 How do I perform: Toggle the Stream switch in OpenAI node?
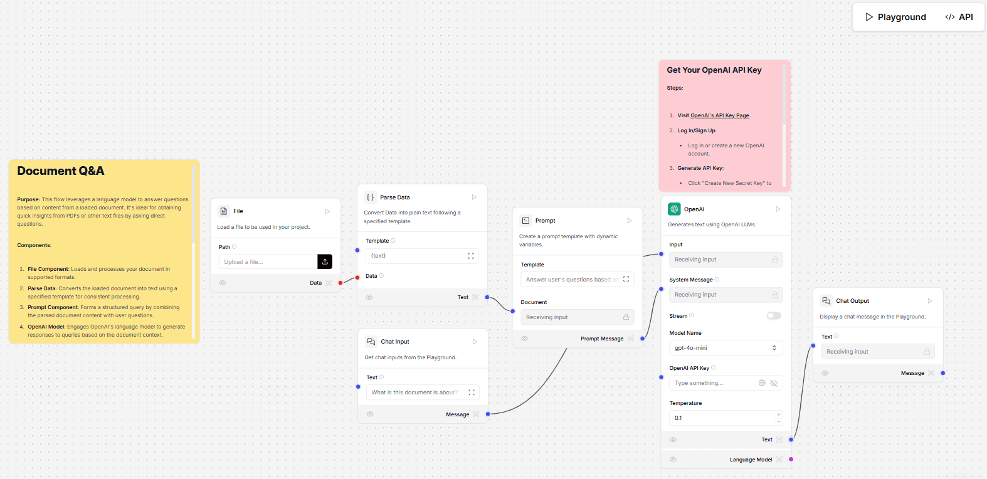774,316
